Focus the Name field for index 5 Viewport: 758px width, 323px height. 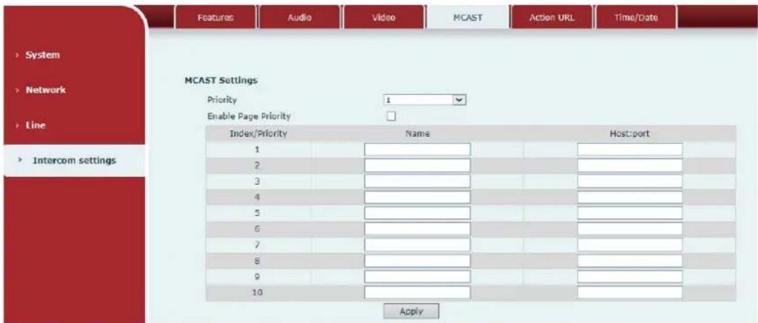[417, 213]
